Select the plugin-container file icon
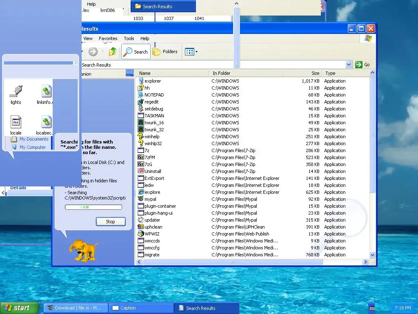Screen dimensions: 418x314 [x=141, y=206]
